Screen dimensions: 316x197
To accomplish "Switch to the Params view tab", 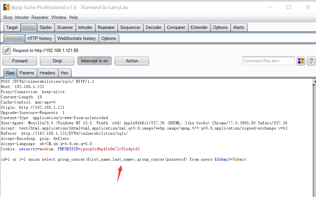I will pyautogui.click(x=27, y=73).
